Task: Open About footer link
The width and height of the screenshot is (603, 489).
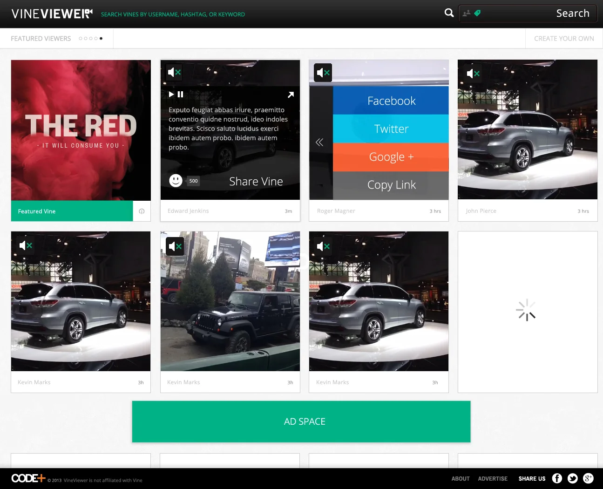Action: [461, 479]
